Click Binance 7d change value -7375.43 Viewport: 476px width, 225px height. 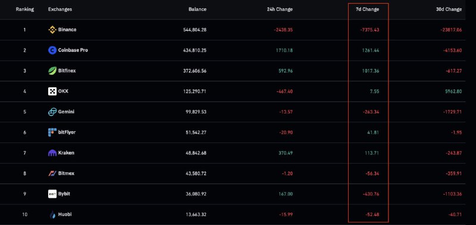click(369, 30)
